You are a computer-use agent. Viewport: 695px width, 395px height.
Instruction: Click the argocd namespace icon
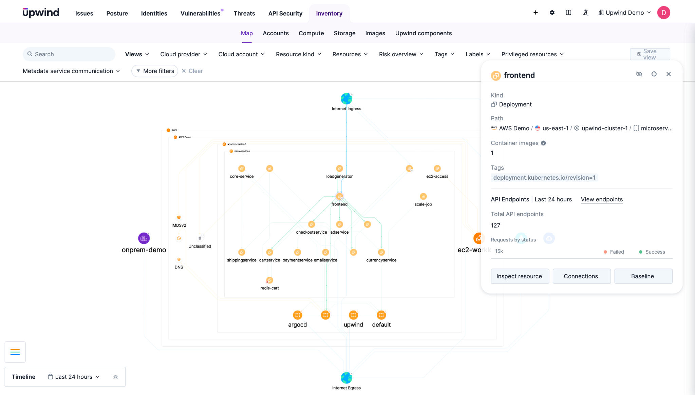tap(297, 315)
